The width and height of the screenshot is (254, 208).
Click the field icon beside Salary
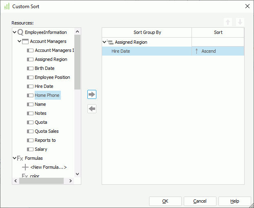pyautogui.click(x=30, y=149)
